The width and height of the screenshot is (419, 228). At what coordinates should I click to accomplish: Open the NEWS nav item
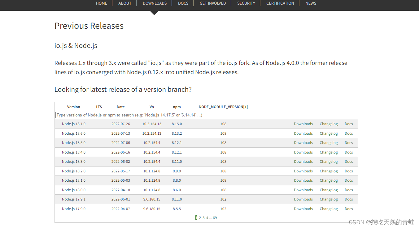311,3
